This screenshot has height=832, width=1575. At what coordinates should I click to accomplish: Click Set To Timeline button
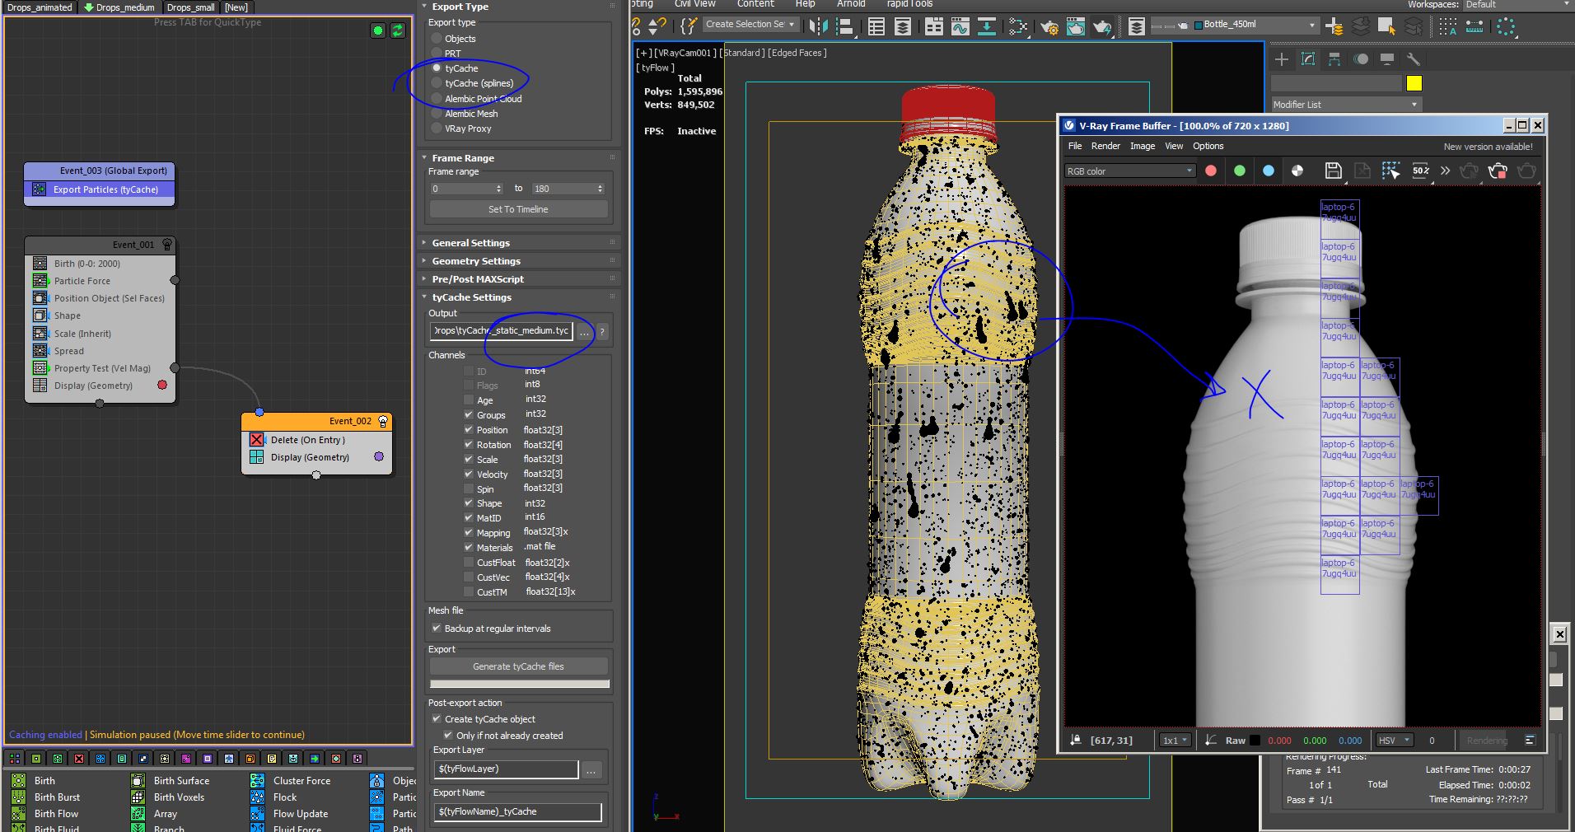518,209
